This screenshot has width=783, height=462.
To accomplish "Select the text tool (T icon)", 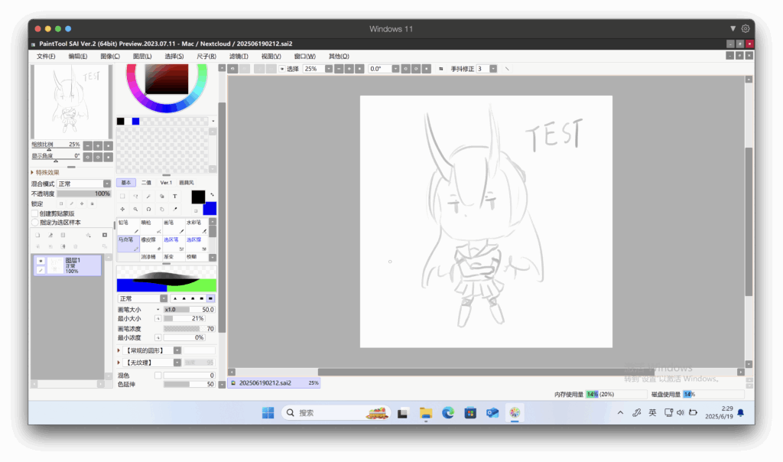I will click(174, 196).
